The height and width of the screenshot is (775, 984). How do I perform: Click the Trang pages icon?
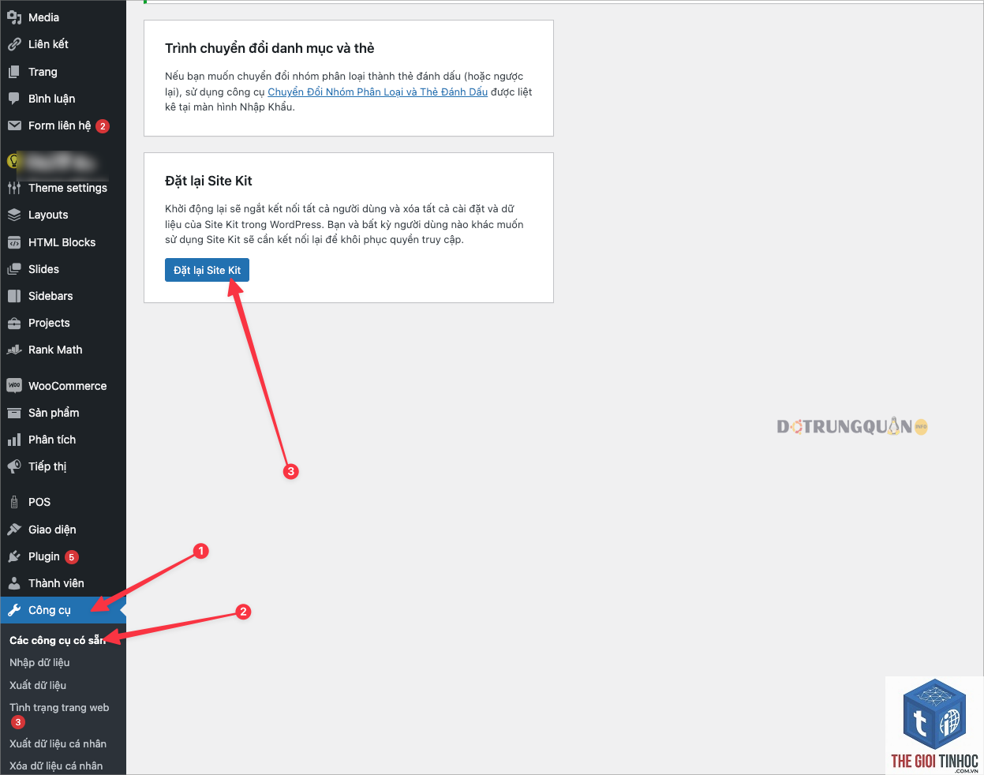pos(14,72)
